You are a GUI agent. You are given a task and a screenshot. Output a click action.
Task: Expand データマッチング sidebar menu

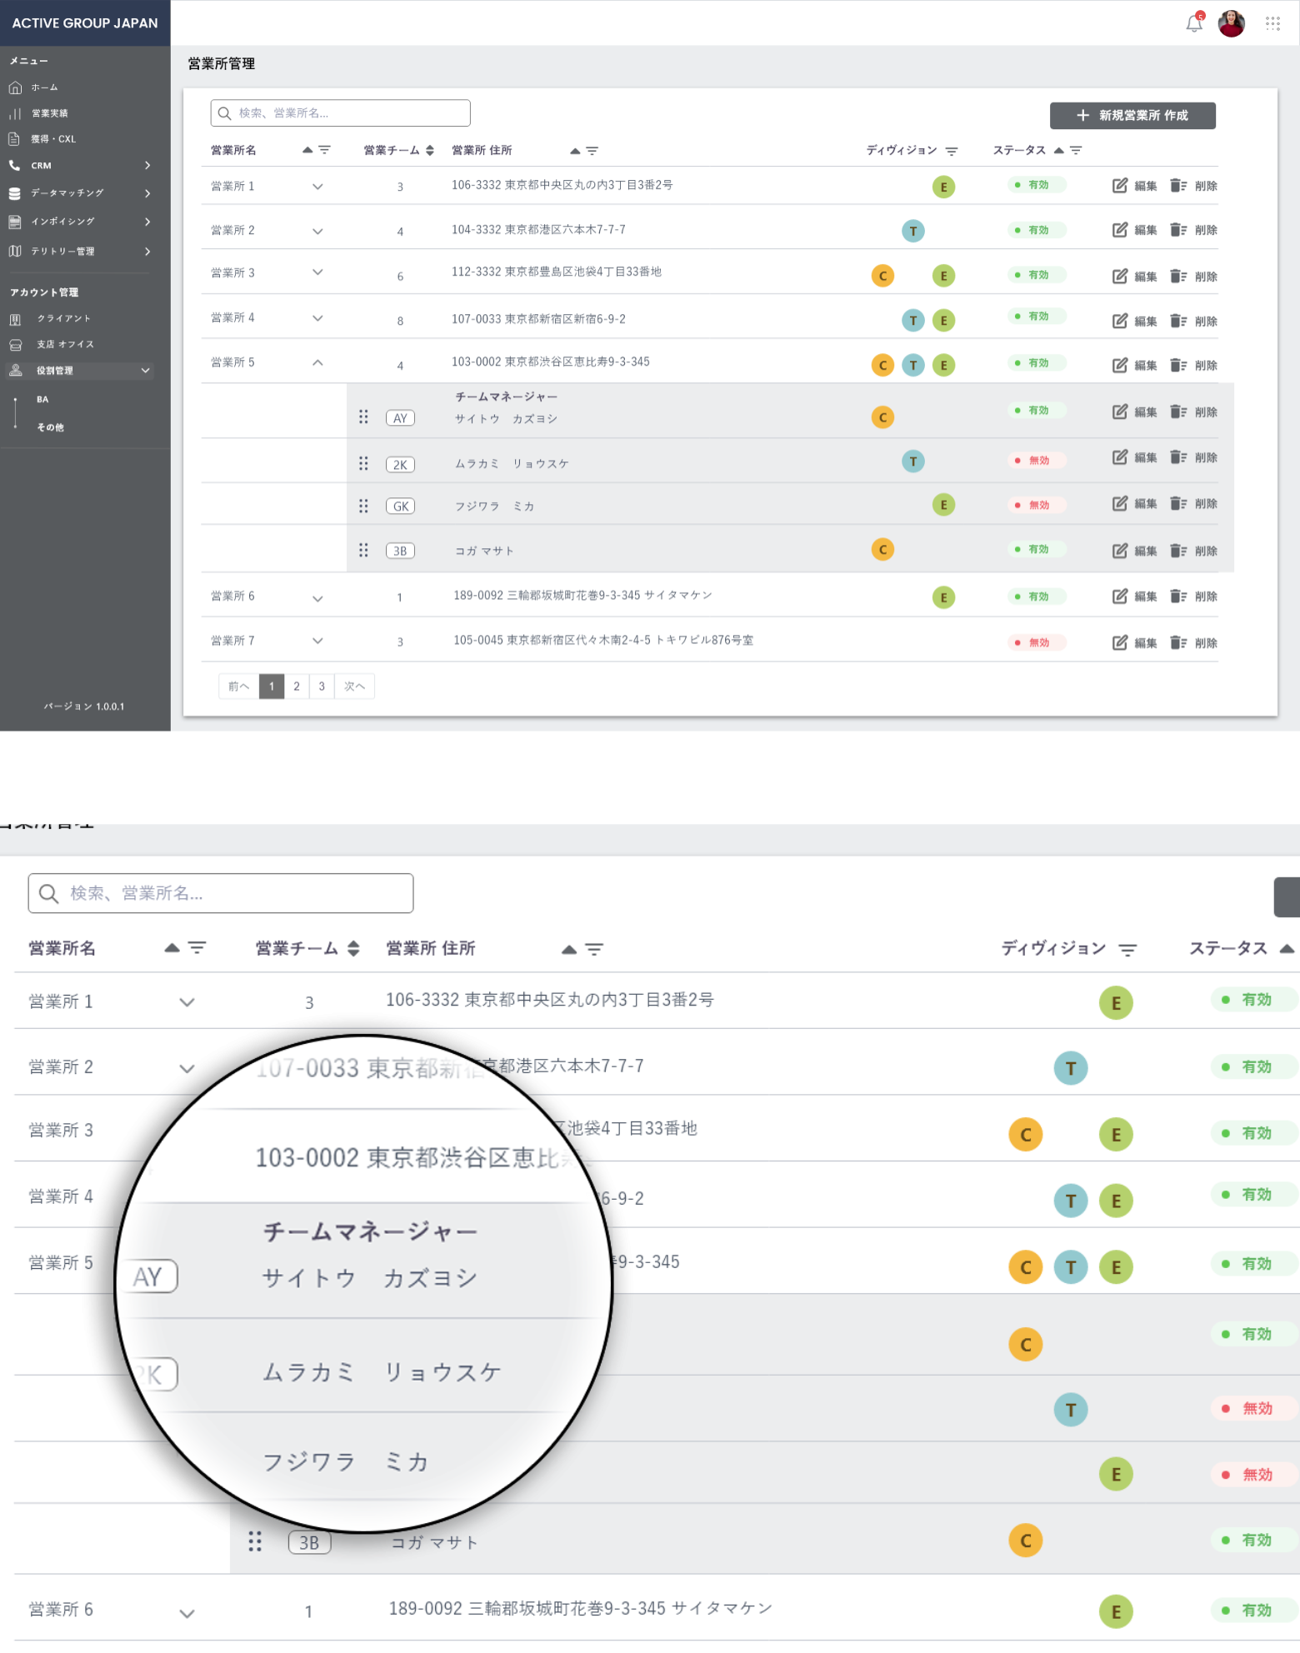pos(80,193)
